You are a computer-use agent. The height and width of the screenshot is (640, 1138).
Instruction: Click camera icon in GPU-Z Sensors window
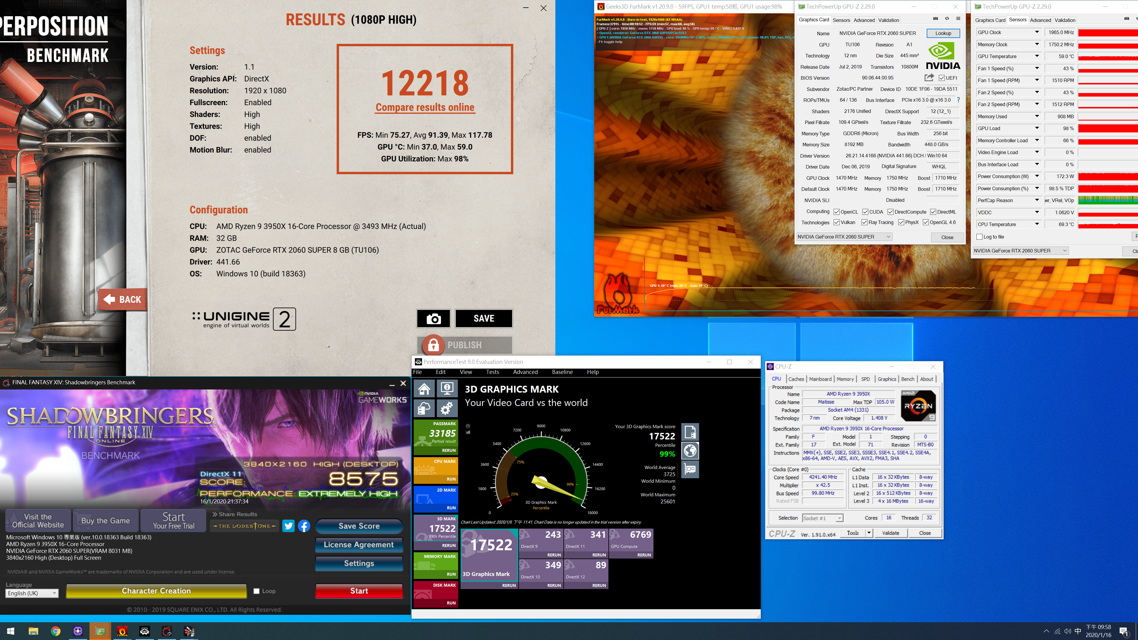1126,19
